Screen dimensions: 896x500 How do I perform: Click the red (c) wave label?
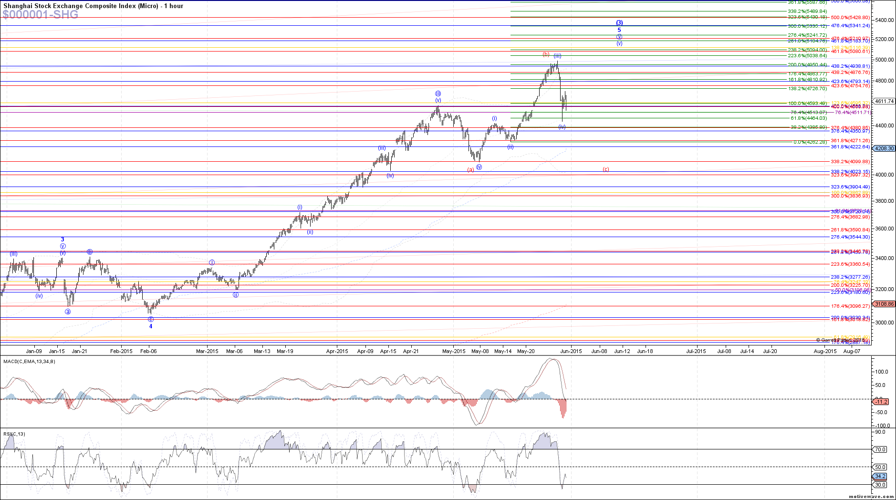click(605, 169)
